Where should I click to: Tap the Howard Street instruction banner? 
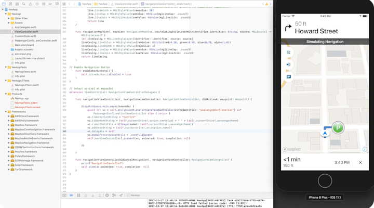[325, 29]
